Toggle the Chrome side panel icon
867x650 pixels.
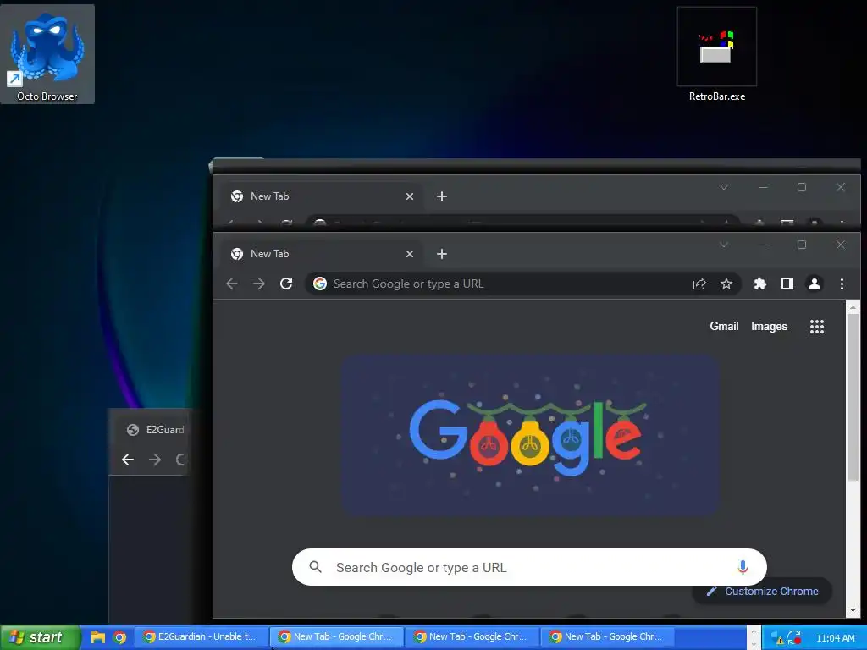pos(787,284)
